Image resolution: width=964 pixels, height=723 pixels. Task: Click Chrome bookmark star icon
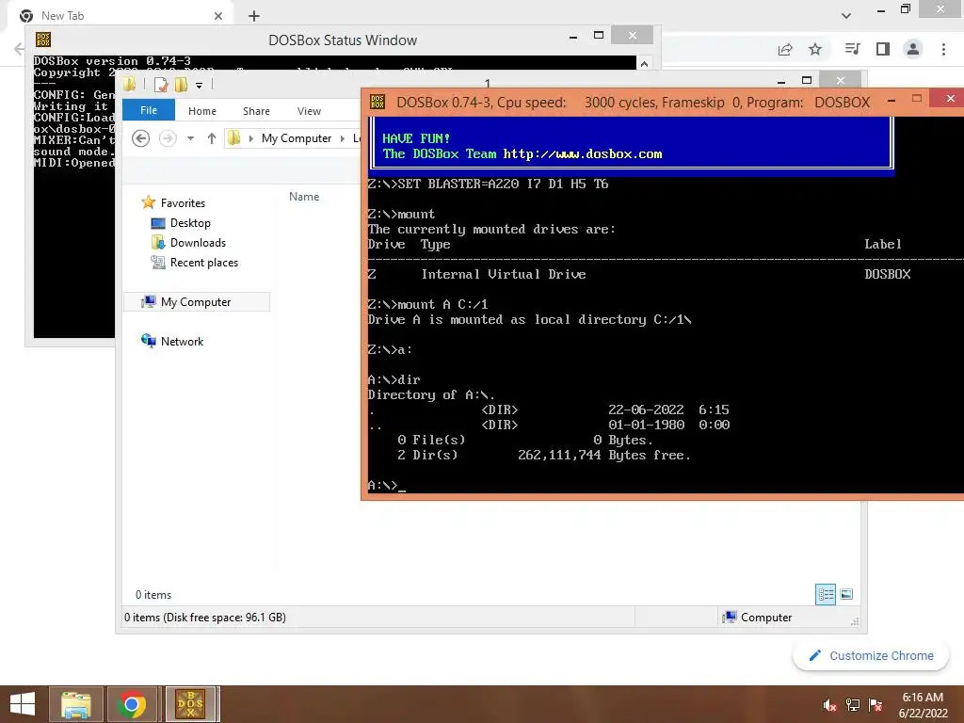pyautogui.click(x=815, y=49)
